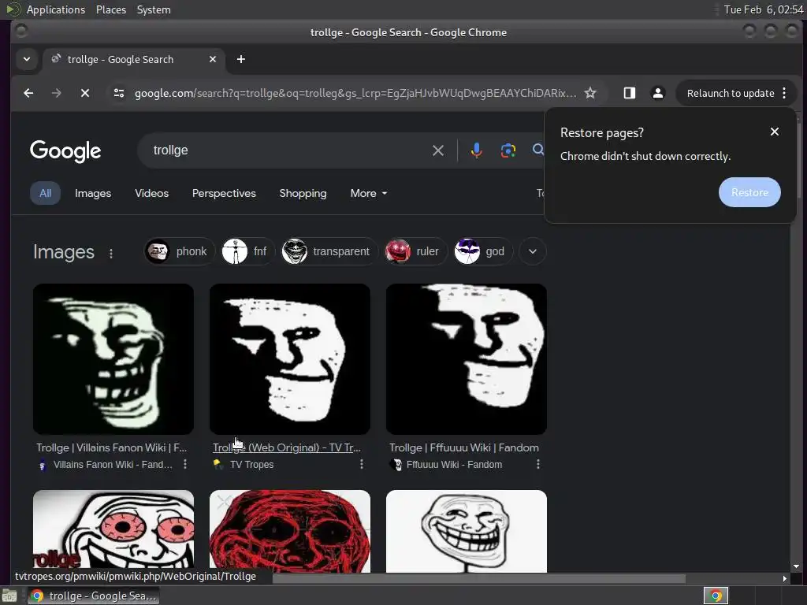The image size is (807, 605).
Task: Click the scroll down arrow
Action: (796, 566)
